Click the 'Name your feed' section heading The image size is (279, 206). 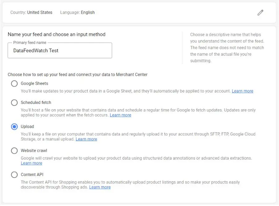click(x=56, y=34)
